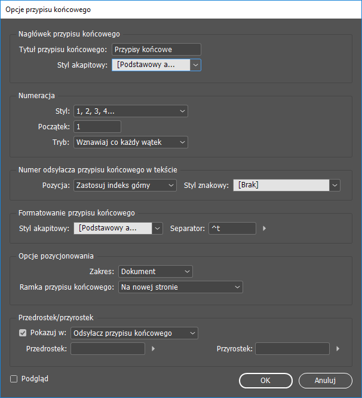Viewport: 362px width, 398px height.
Task: Enable the Podgląd checkbox
Action: tap(14, 379)
